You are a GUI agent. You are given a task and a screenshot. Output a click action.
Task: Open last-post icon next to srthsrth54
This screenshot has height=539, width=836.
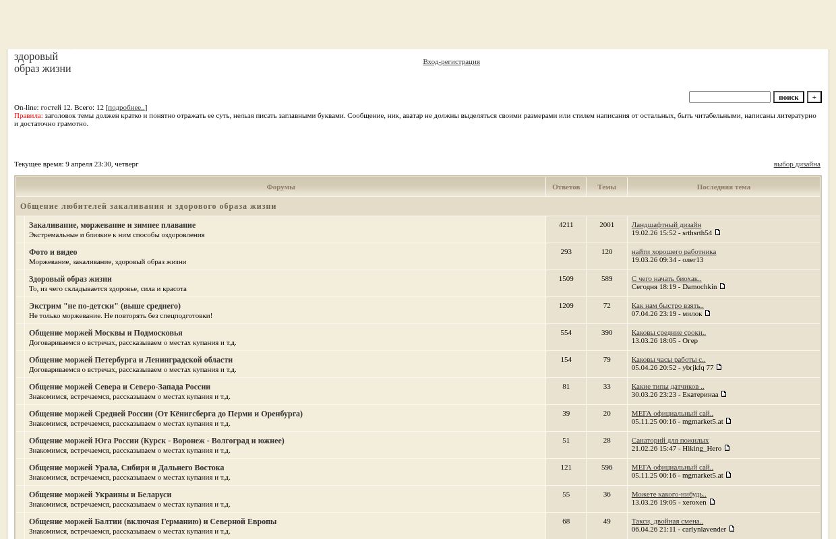click(x=717, y=232)
